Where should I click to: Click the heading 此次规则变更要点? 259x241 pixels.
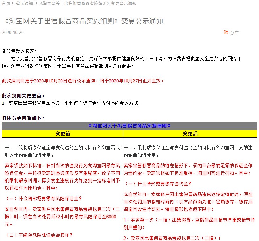[23, 96]
